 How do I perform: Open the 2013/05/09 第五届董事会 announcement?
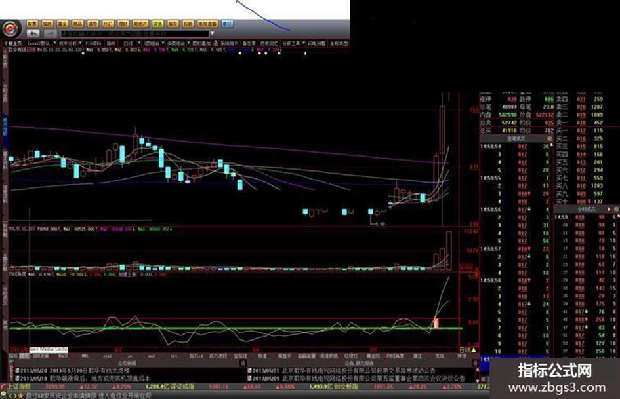(x=356, y=379)
